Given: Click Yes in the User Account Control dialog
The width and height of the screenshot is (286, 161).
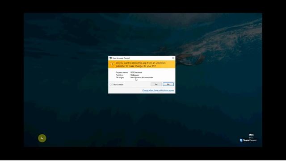Looking at the screenshot, I should tap(156, 85).
